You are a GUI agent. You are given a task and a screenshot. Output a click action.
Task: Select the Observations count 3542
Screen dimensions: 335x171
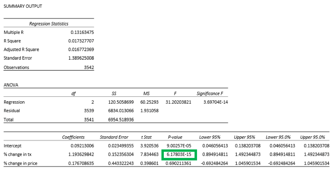click(89, 67)
